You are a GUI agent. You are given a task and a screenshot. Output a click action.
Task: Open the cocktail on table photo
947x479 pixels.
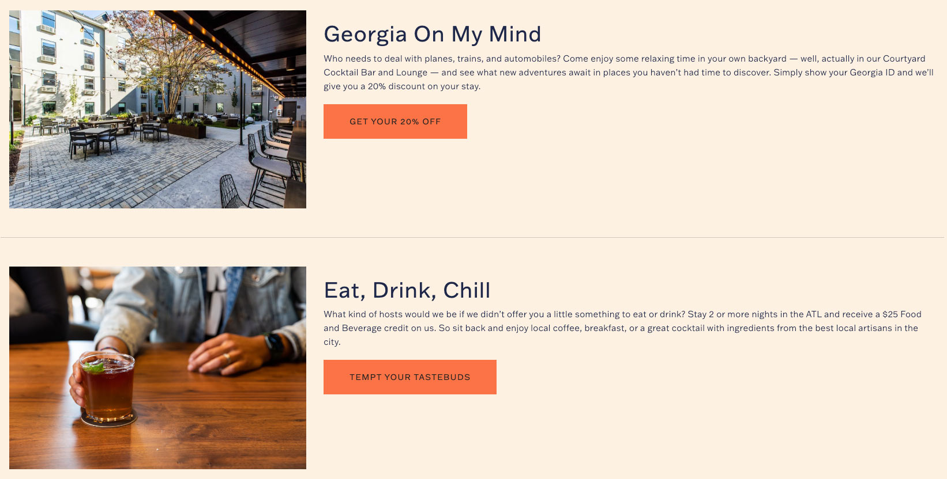(x=157, y=367)
